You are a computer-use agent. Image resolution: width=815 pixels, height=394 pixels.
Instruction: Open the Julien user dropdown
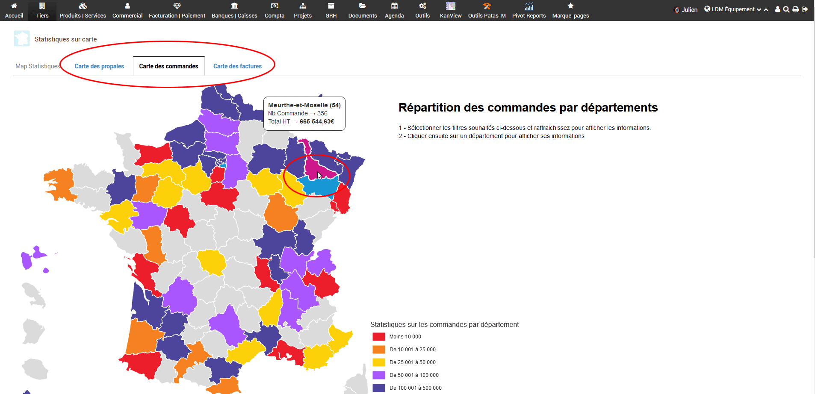coord(686,10)
